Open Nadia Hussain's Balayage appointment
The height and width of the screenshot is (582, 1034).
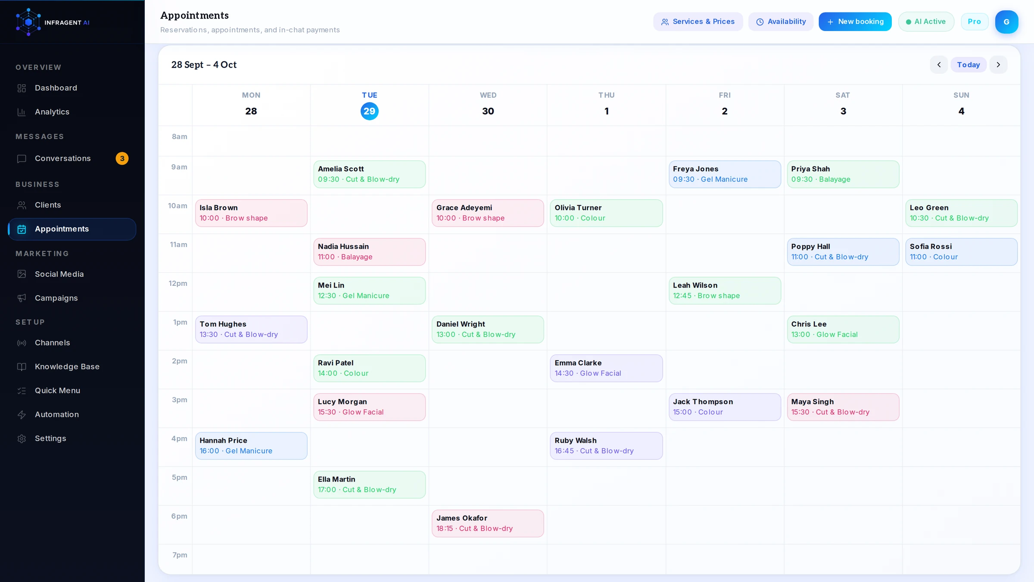coord(369,252)
